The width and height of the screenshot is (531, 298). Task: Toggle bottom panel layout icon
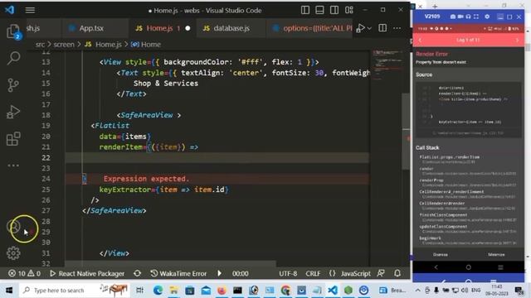click(319, 10)
